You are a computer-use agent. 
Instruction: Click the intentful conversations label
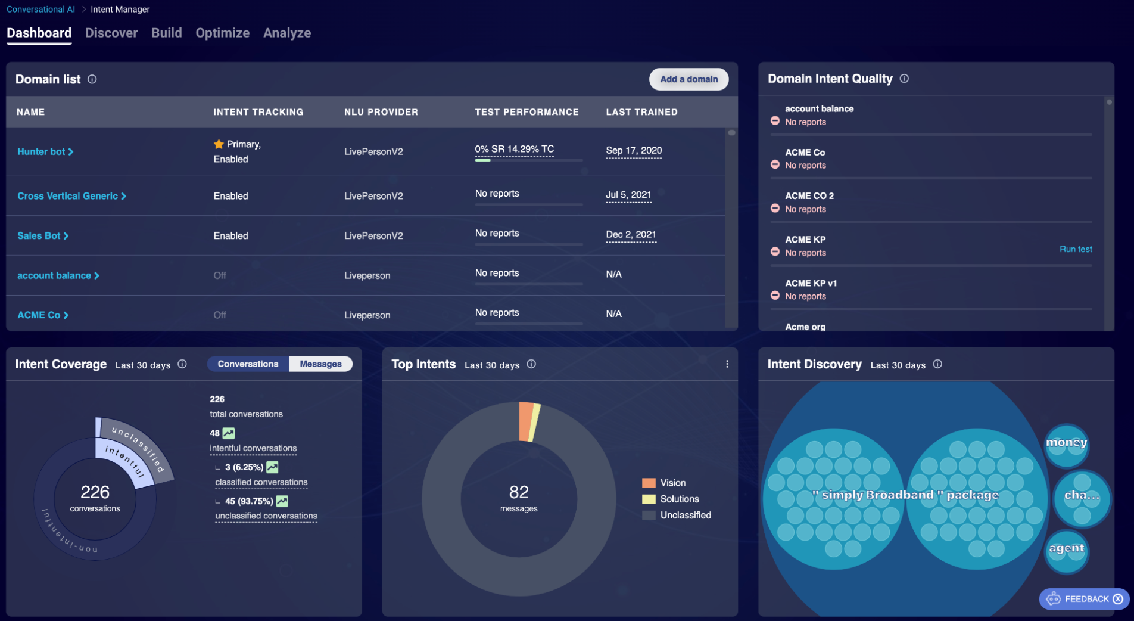click(253, 448)
